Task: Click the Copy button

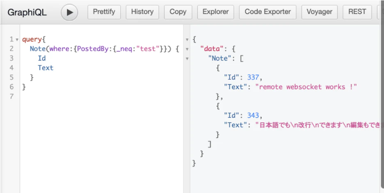Action: click(x=178, y=12)
